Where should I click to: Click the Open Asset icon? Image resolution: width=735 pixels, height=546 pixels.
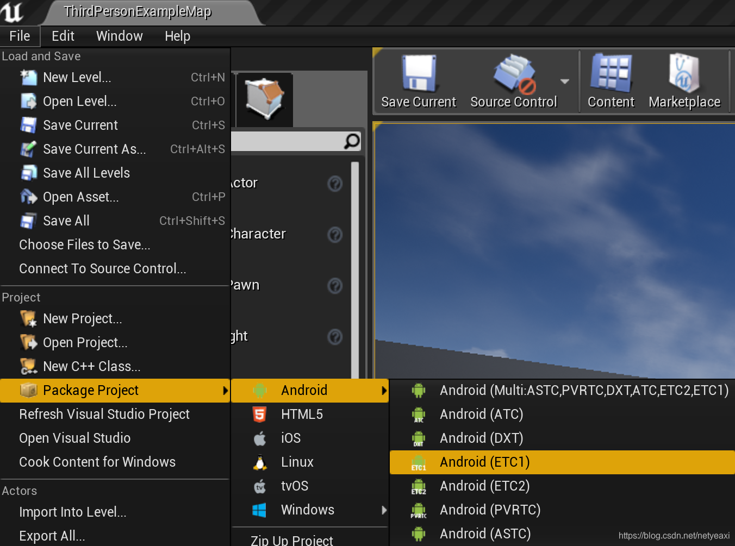[x=28, y=197]
